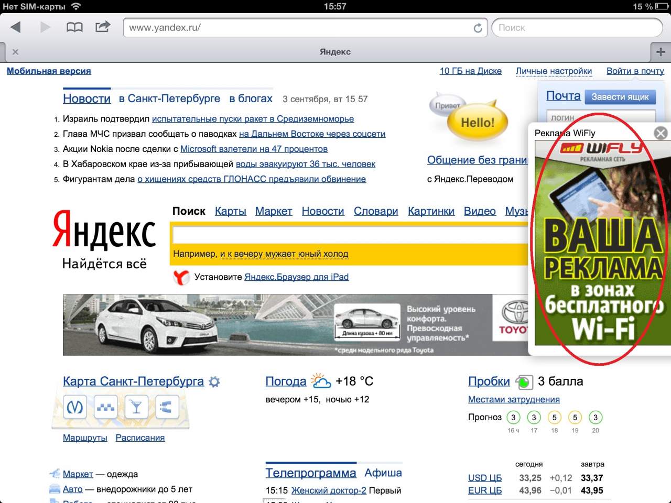Click into the Яндекс search box
The width and height of the screenshot is (671, 503).
pos(350,234)
